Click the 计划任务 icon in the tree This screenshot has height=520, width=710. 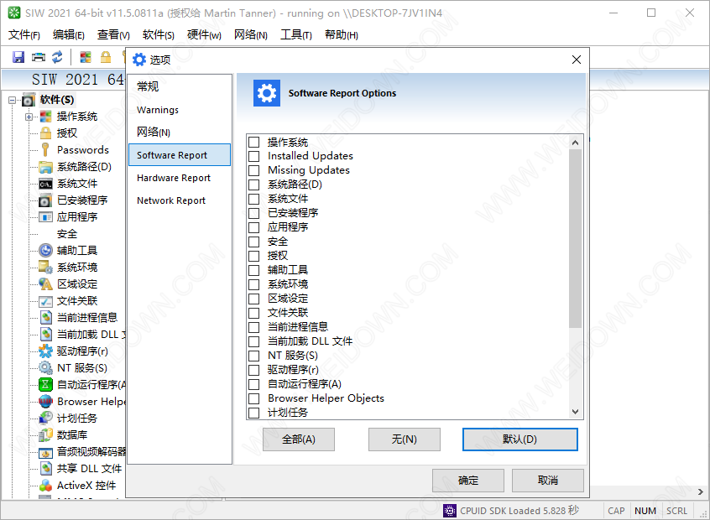point(45,418)
